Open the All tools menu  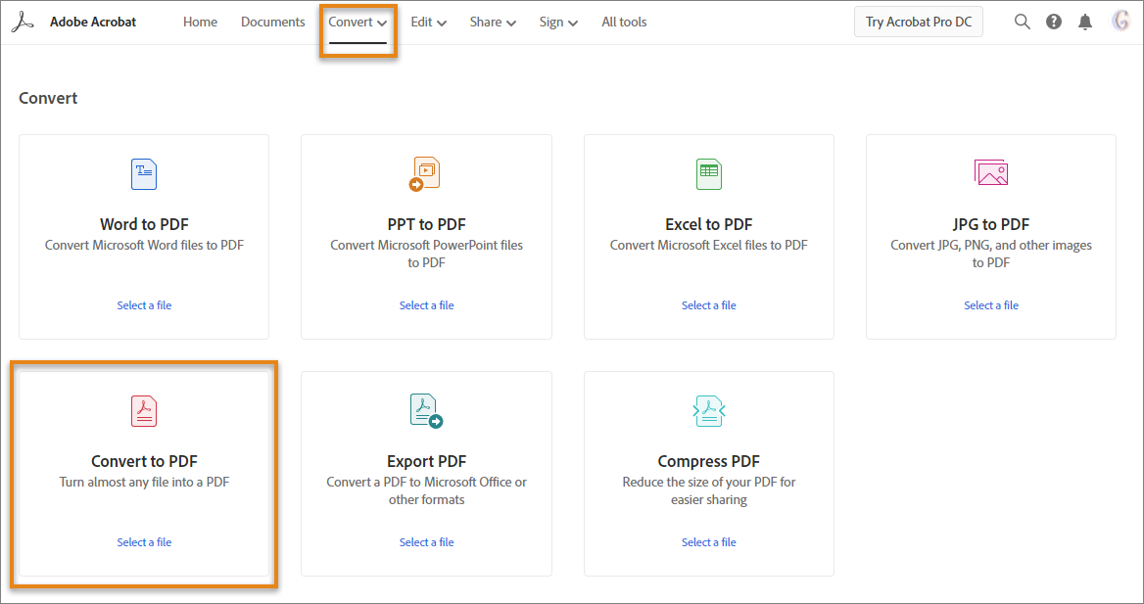(623, 22)
